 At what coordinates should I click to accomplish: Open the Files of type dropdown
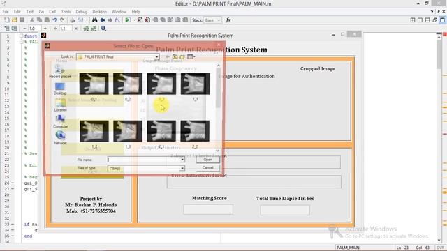[x=146, y=169]
